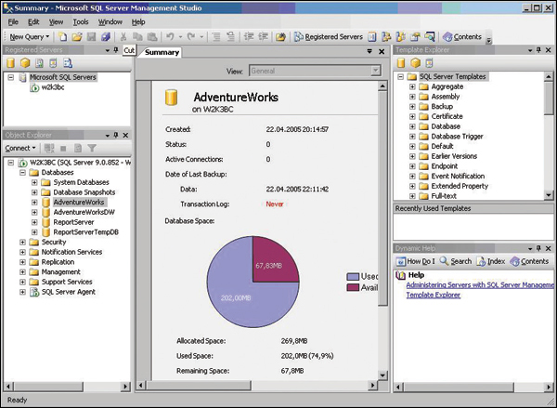Click the Available color legend swatch

point(353,288)
